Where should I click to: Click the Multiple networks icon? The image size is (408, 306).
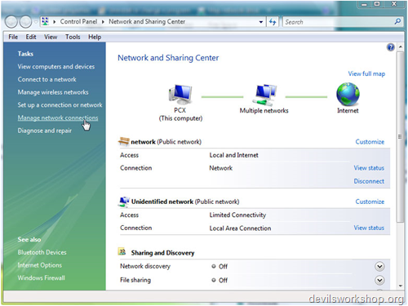coord(264,95)
